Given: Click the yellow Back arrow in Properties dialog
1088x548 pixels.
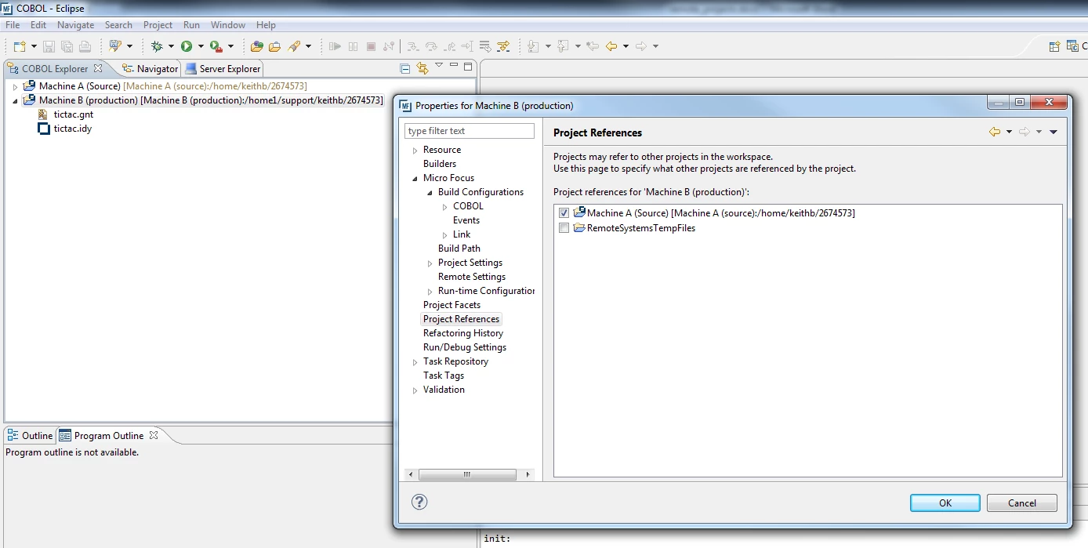Looking at the screenshot, I should (995, 132).
